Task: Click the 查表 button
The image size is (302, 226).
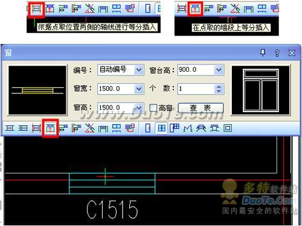Action: [x=201, y=108]
